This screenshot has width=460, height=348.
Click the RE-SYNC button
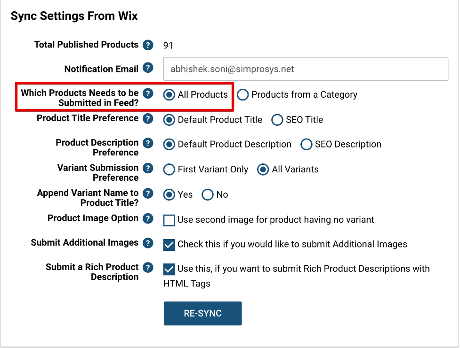click(x=203, y=313)
